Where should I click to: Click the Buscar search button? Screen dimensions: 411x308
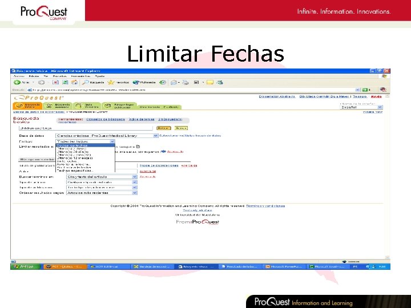coord(164,128)
